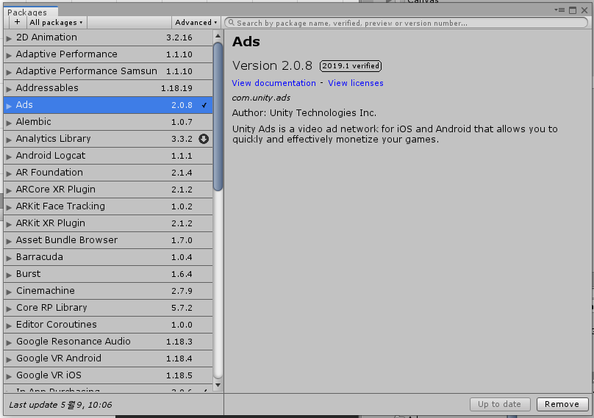Expand the Burst package arrow

tap(9, 275)
